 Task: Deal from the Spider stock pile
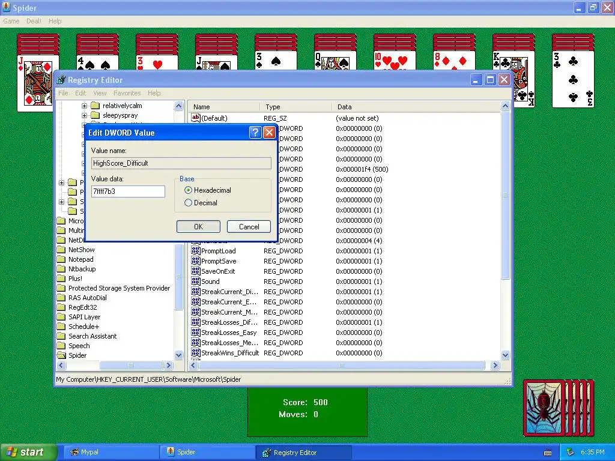(559, 408)
